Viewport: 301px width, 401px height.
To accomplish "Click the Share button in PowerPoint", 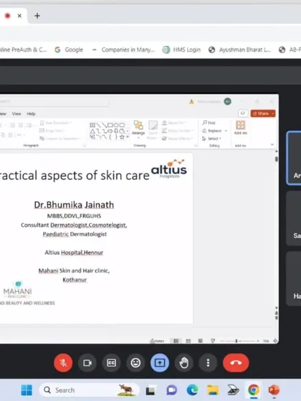I will pos(261,113).
